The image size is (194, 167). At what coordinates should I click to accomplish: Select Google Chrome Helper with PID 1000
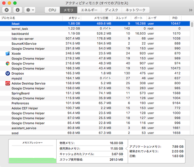pos(95,113)
